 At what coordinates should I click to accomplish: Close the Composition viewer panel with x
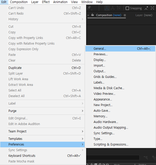(x=88, y=15)
